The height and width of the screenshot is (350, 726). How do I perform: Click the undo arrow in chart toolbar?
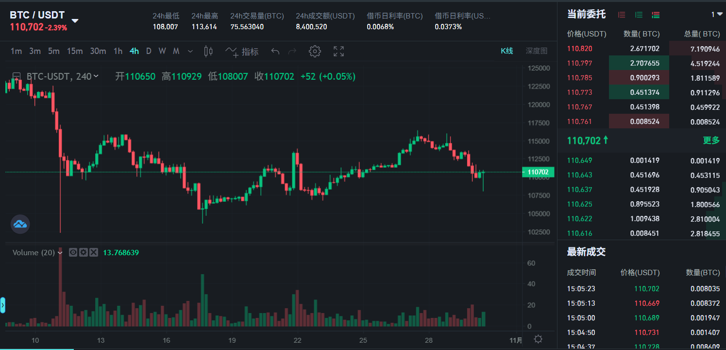pyautogui.click(x=275, y=52)
